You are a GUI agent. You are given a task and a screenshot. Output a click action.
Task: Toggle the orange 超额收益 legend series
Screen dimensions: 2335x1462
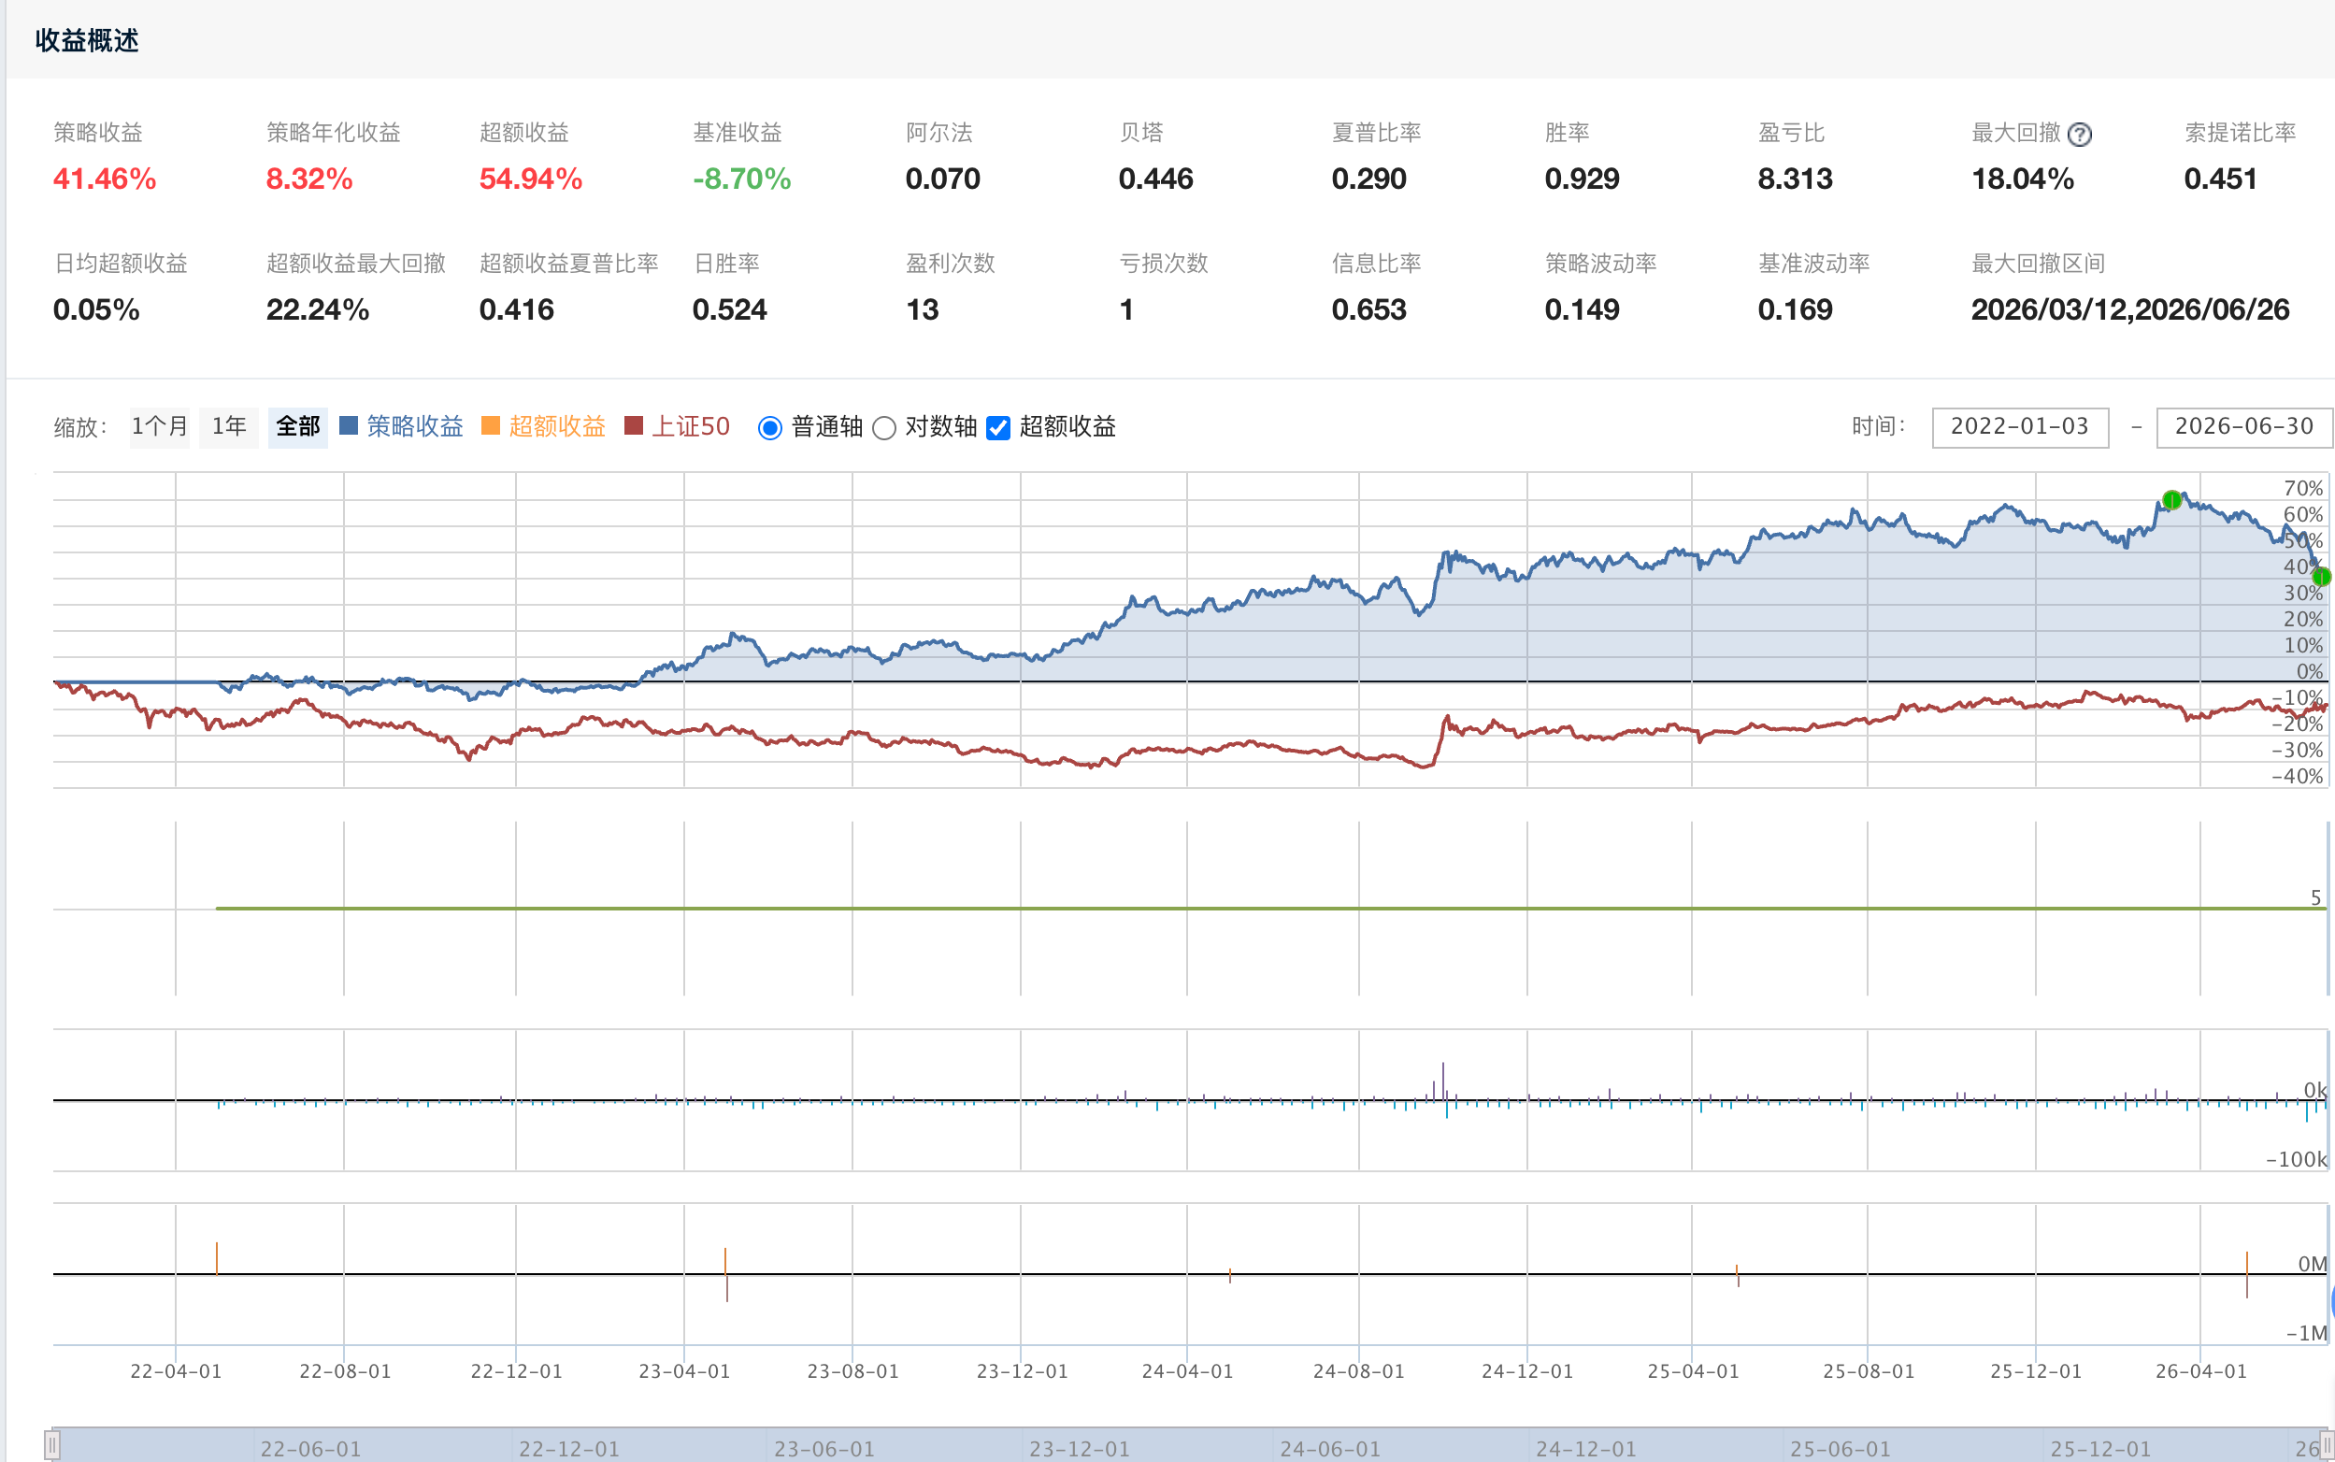(x=543, y=426)
